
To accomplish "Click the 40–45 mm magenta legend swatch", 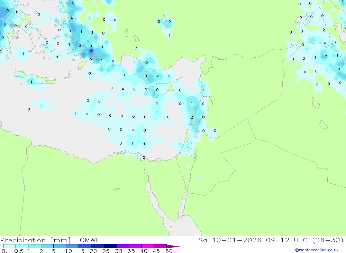I will point(148,246).
